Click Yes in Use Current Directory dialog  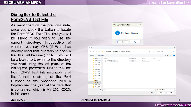point(123,42)
